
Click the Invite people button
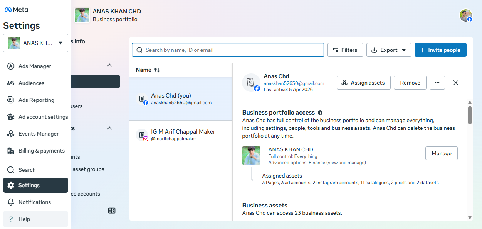coord(440,50)
